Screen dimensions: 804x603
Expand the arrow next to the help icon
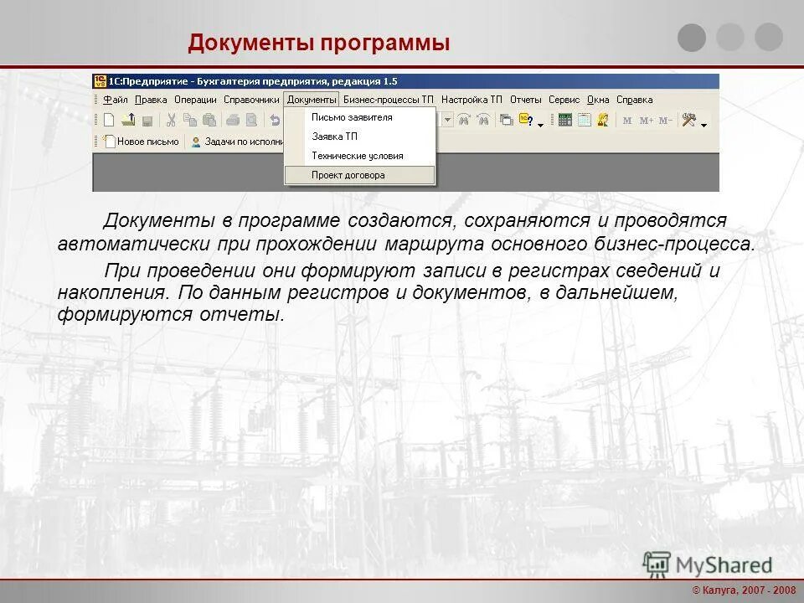click(539, 125)
